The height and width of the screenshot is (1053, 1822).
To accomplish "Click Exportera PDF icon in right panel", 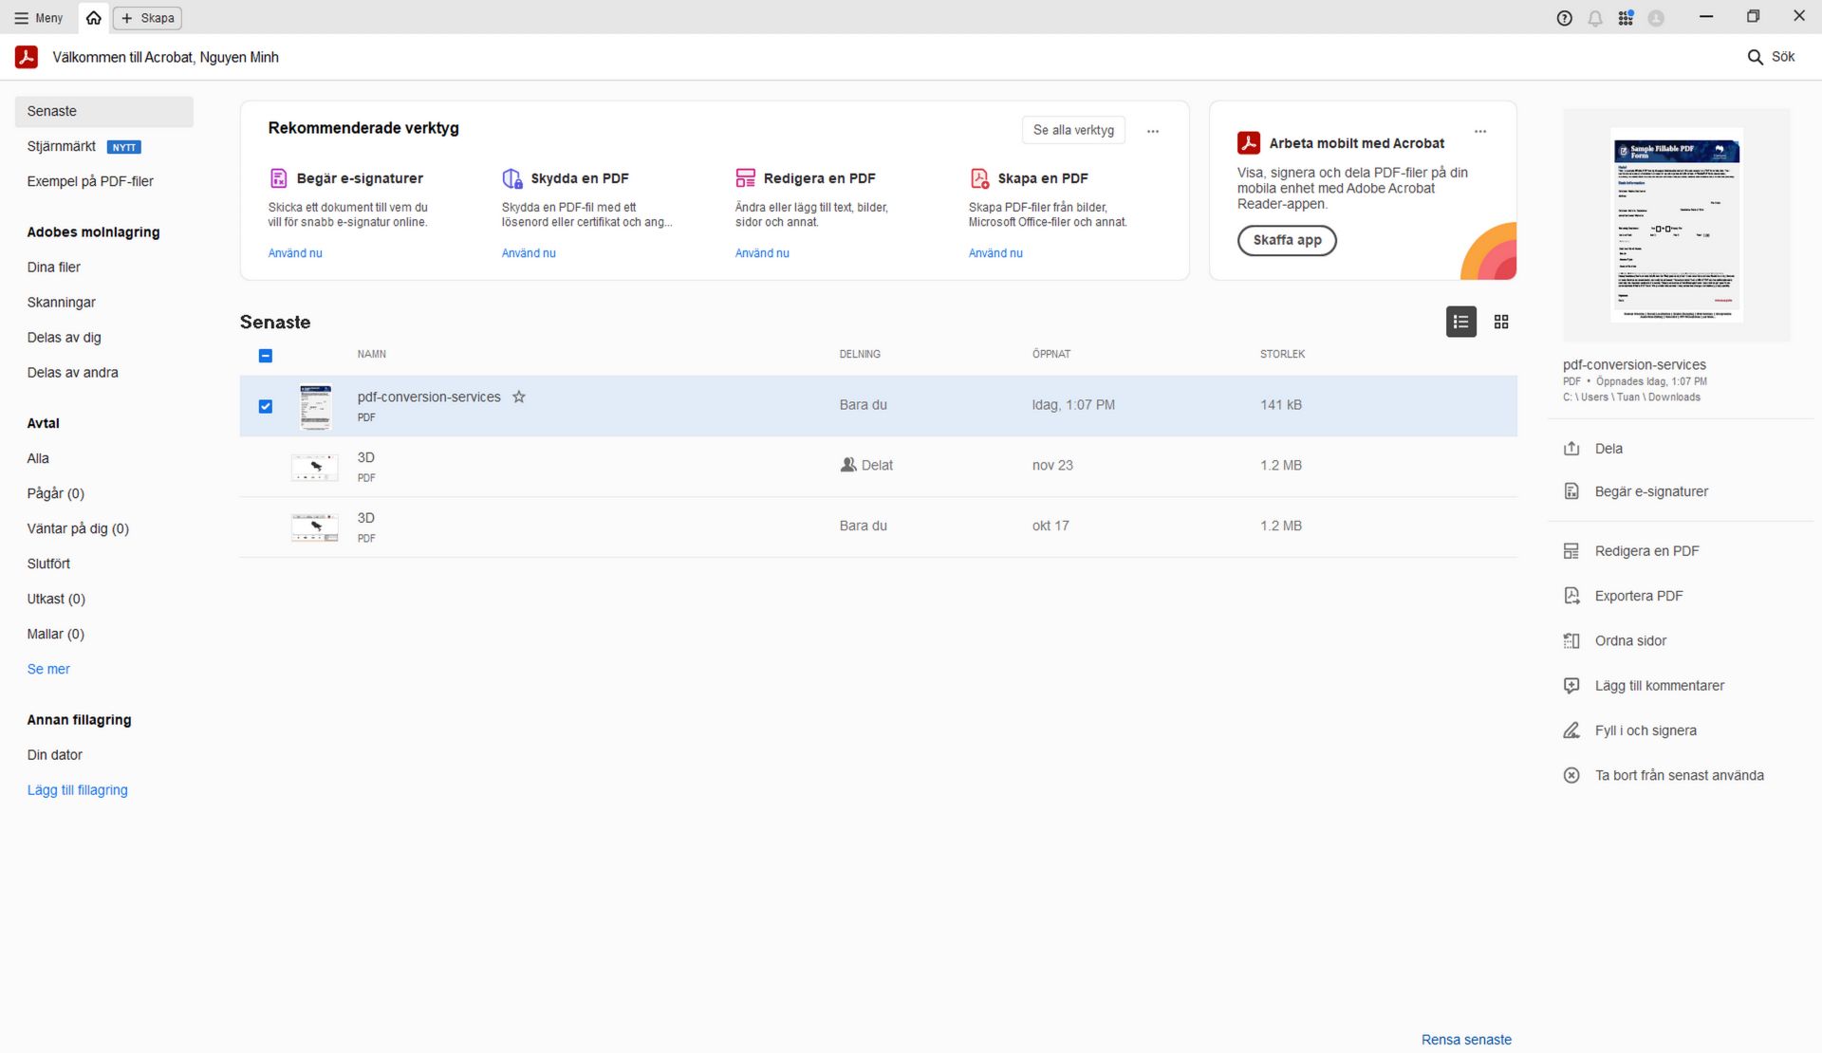I will point(1571,596).
